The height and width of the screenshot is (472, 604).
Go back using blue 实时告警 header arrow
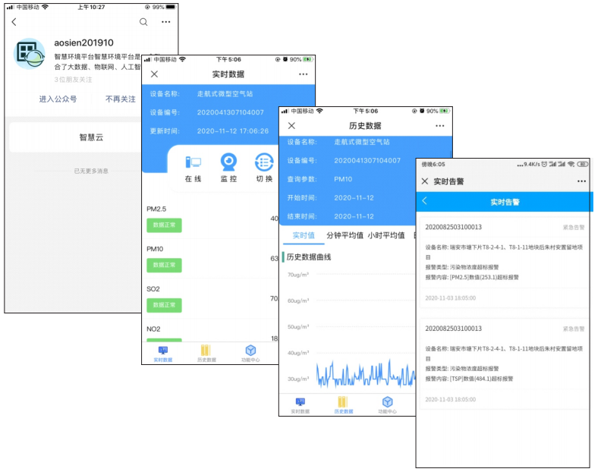click(x=425, y=202)
